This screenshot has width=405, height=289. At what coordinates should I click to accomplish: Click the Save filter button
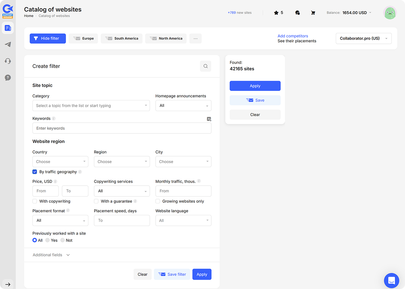[172, 274]
